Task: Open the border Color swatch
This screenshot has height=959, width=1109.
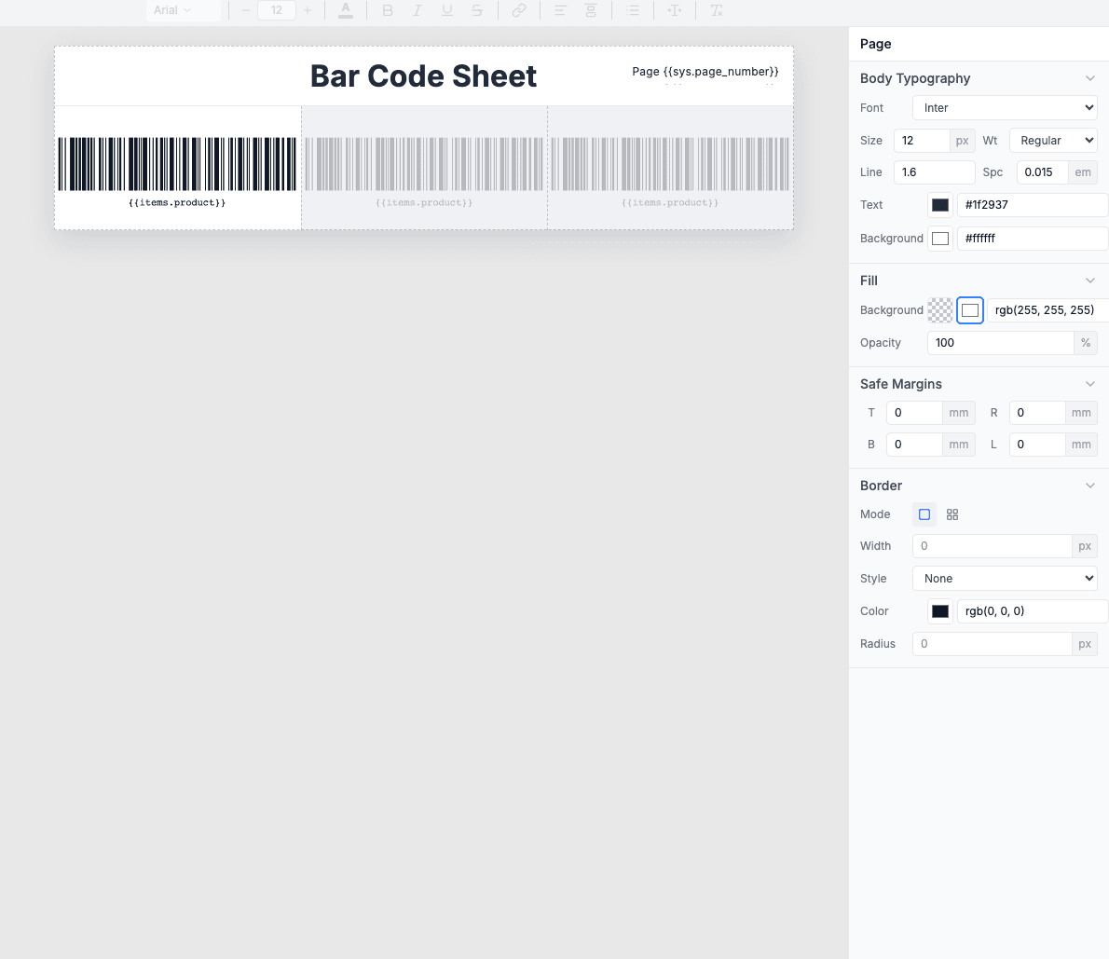Action: [939, 610]
